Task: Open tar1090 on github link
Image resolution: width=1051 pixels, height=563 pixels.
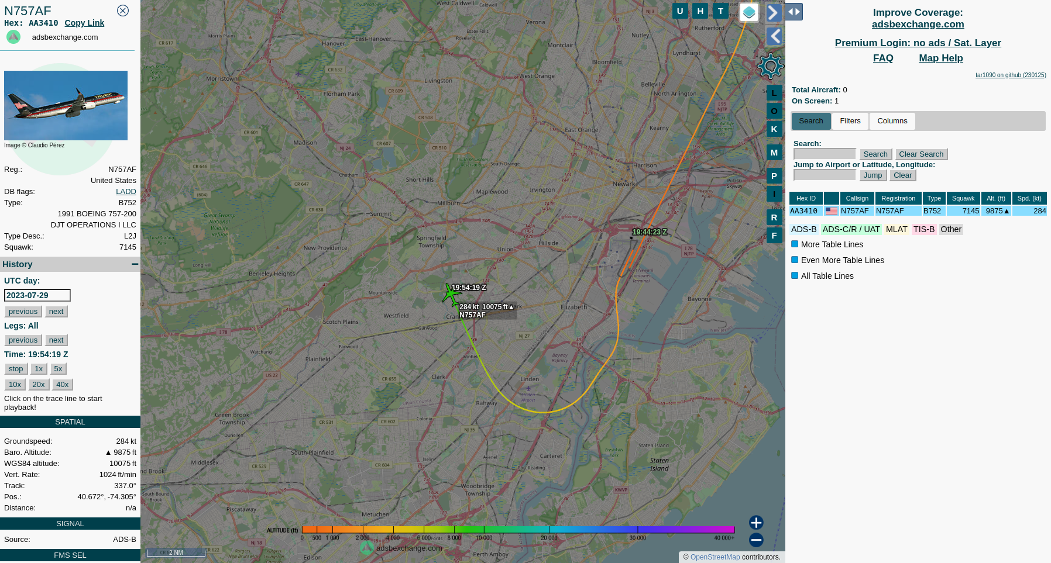Action: (1011, 75)
